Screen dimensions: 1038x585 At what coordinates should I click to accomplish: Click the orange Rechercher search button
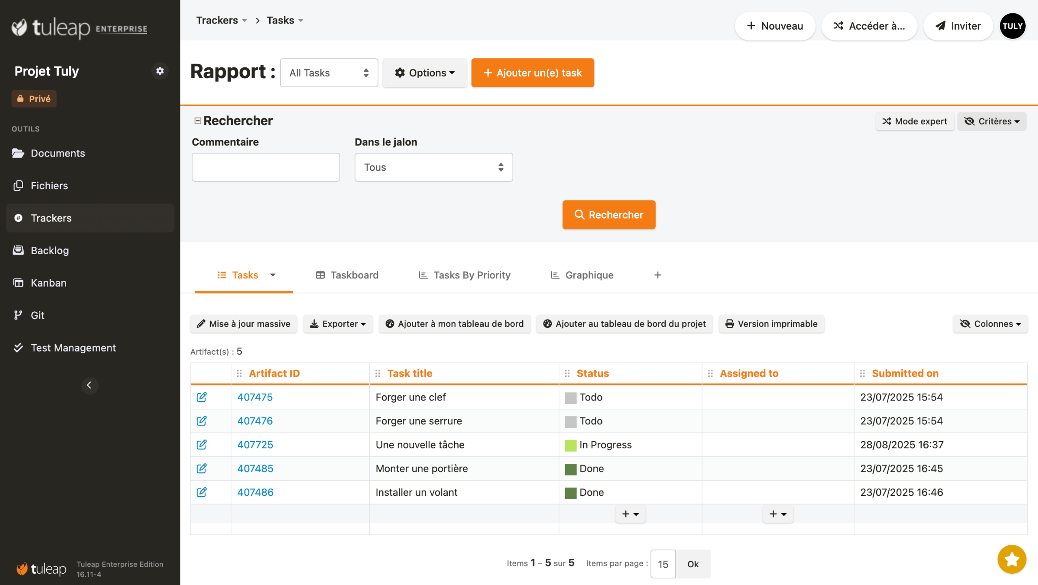click(x=608, y=214)
